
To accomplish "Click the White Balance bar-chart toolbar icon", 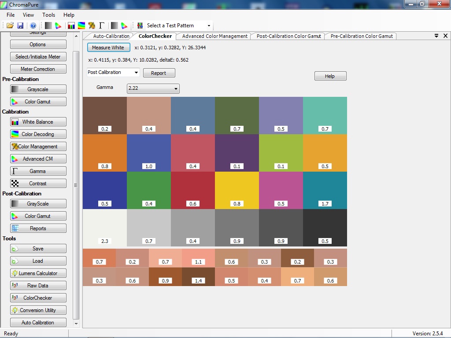I will (x=71, y=26).
